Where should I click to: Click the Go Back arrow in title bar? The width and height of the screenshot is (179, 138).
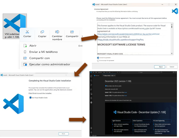pos(118,72)
